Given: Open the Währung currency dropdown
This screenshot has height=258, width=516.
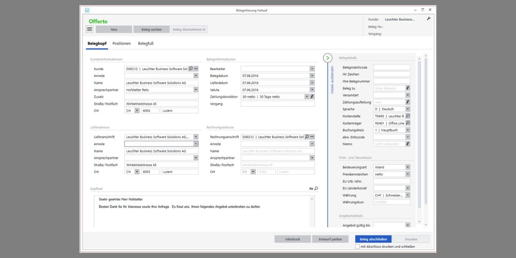Looking at the screenshot, I should coord(408,195).
